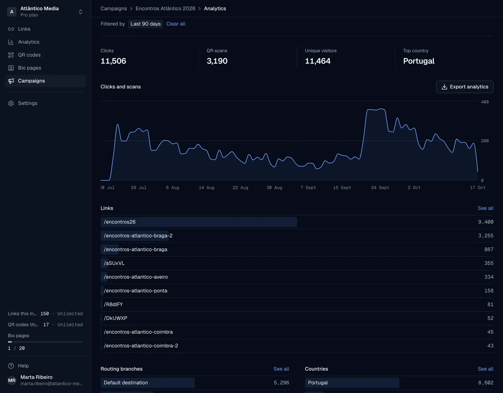
Task: Click the Last 90 days filter chip
Action: (x=146, y=24)
